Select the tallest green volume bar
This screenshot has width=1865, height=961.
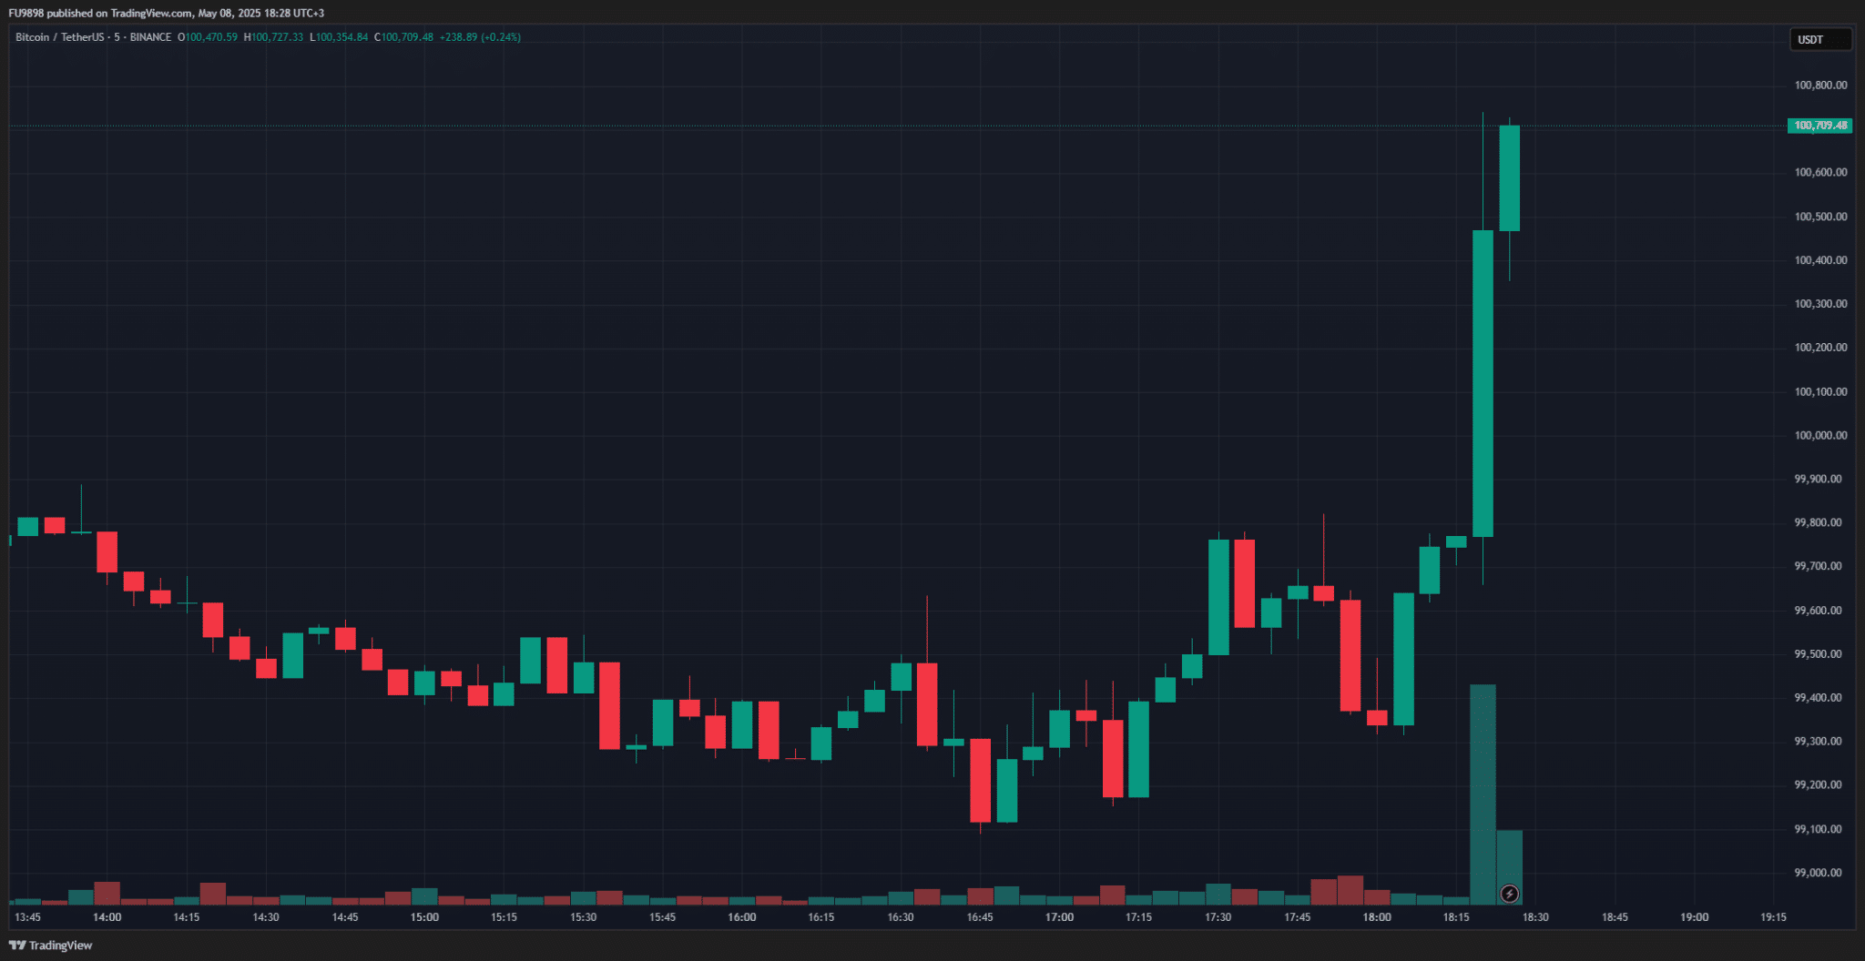pyautogui.click(x=1483, y=794)
